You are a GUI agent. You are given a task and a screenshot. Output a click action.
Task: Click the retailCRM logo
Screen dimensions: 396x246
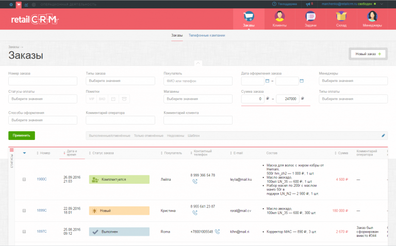click(x=35, y=20)
